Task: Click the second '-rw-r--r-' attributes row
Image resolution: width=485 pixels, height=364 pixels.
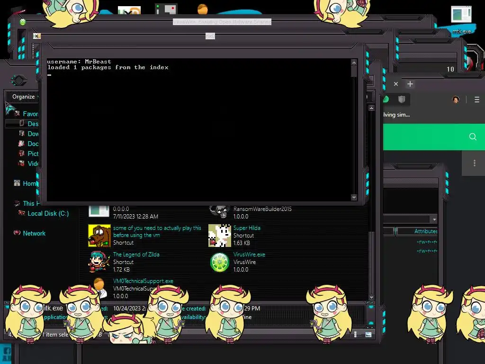Action: tap(427, 251)
